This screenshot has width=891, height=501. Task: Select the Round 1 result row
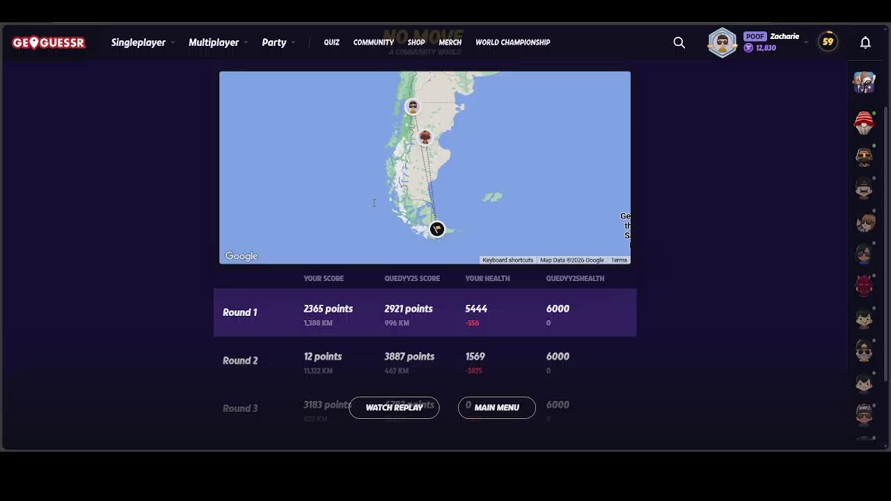[425, 312]
